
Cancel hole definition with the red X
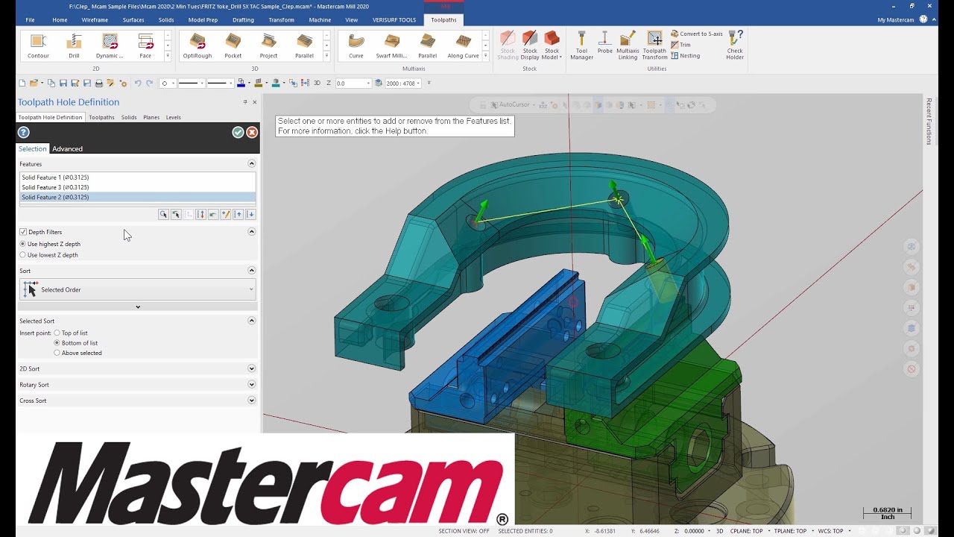point(252,132)
